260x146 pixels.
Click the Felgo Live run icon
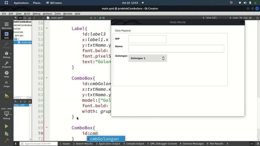coord(6,96)
